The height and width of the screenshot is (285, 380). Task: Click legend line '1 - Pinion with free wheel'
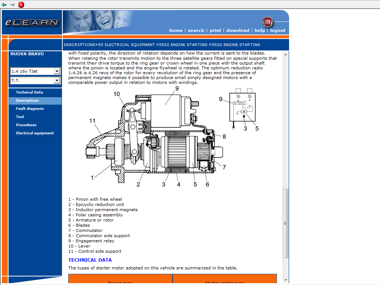[x=95, y=199]
